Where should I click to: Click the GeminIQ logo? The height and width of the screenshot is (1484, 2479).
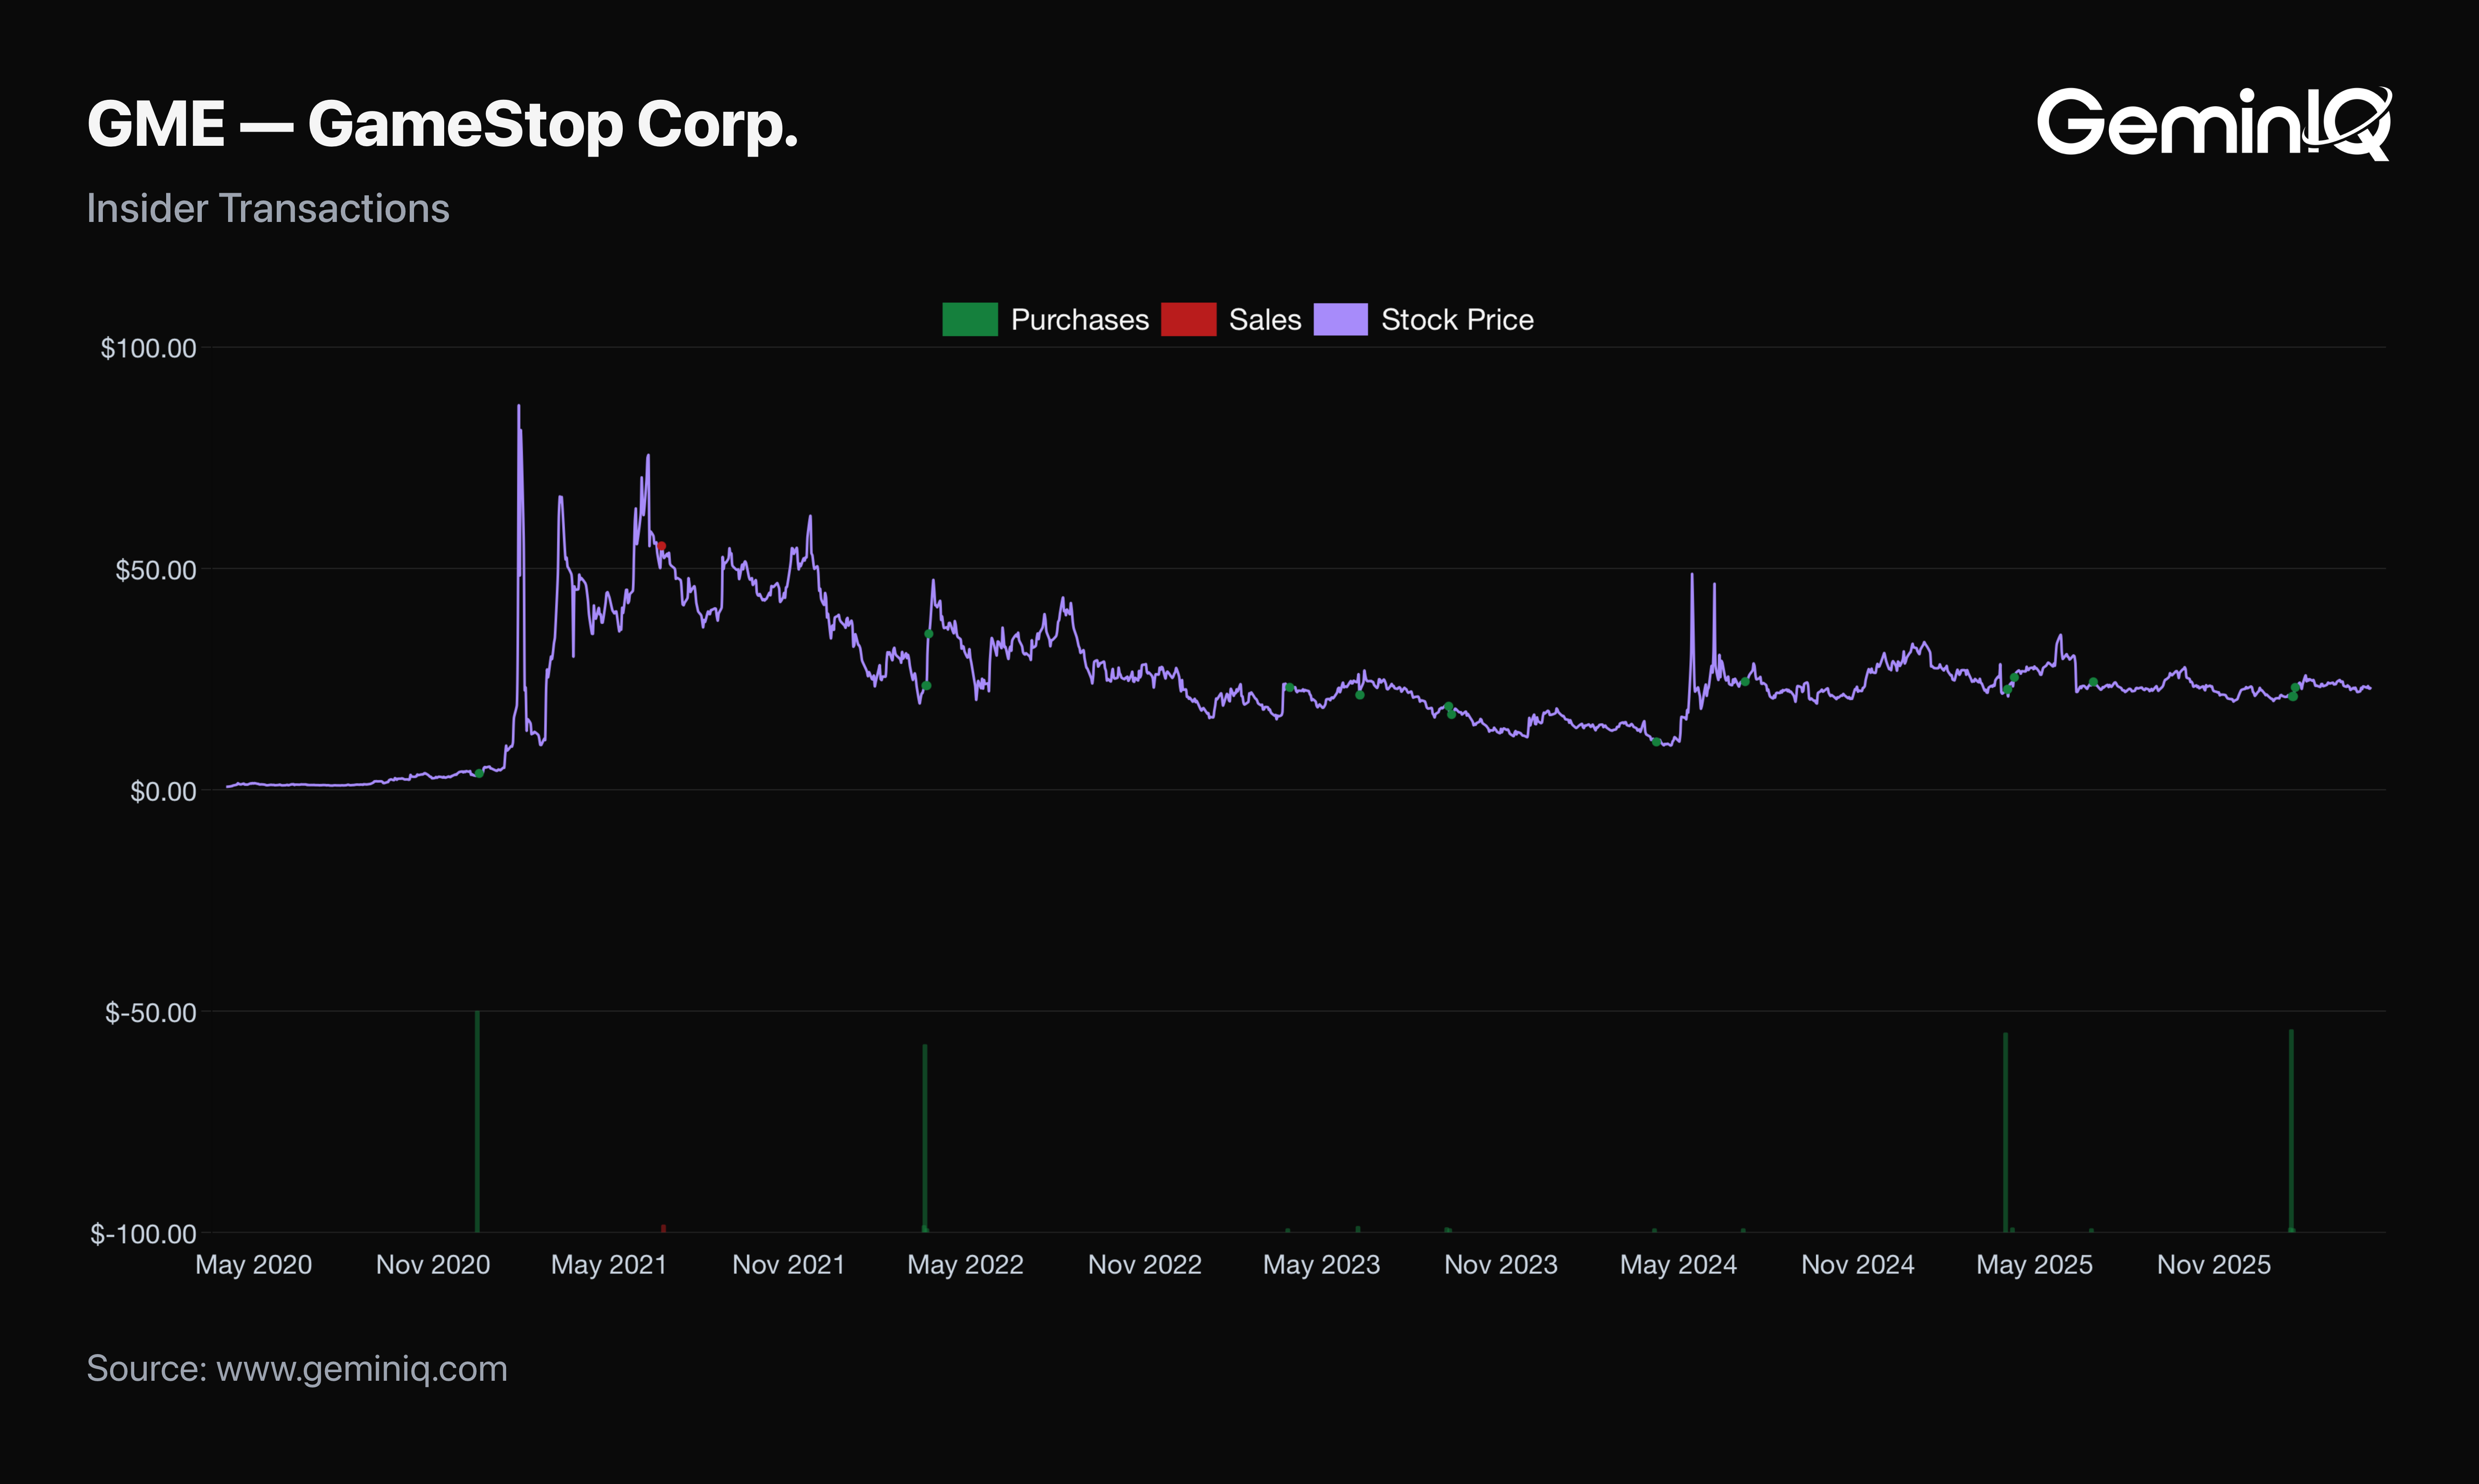tap(2214, 123)
